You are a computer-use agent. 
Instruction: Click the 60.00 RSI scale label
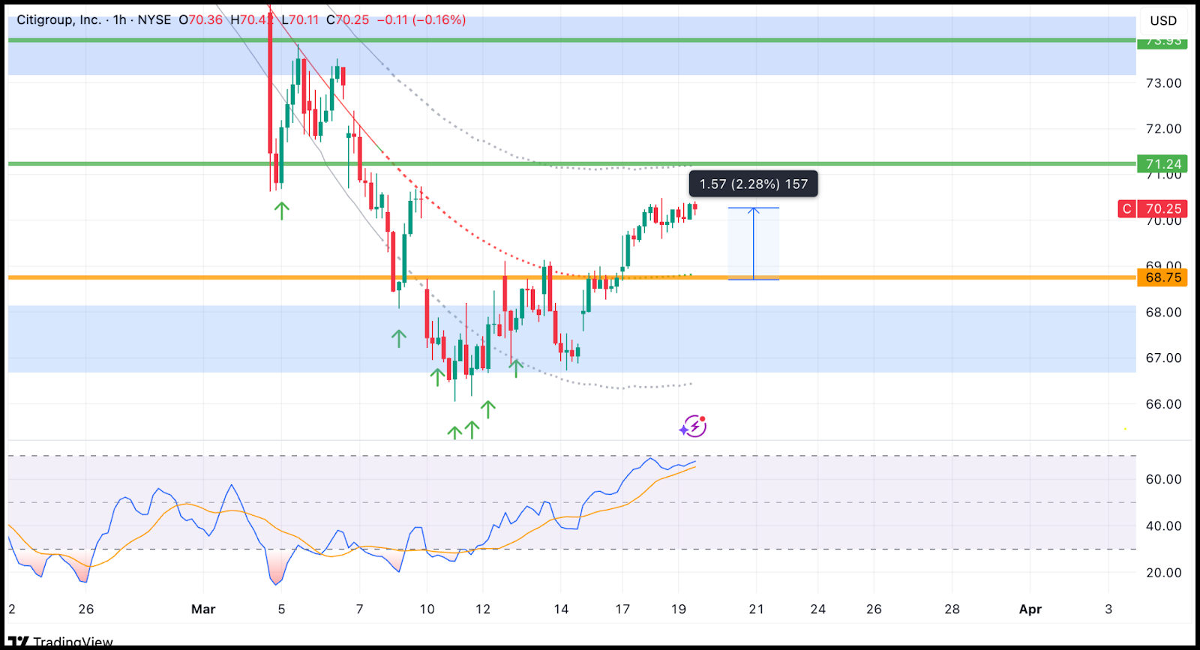click(x=1163, y=479)
